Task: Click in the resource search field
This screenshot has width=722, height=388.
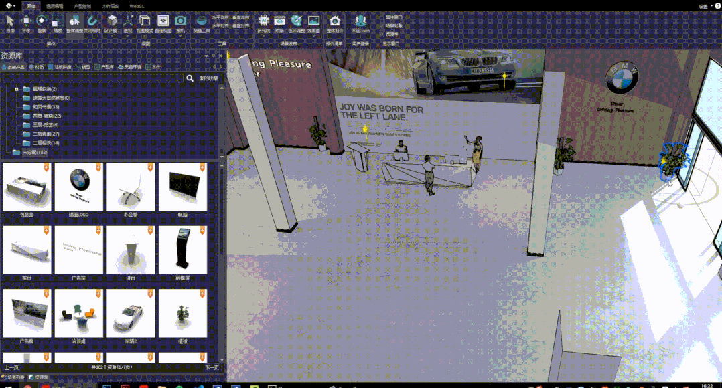Action: (x=93, y=78)
